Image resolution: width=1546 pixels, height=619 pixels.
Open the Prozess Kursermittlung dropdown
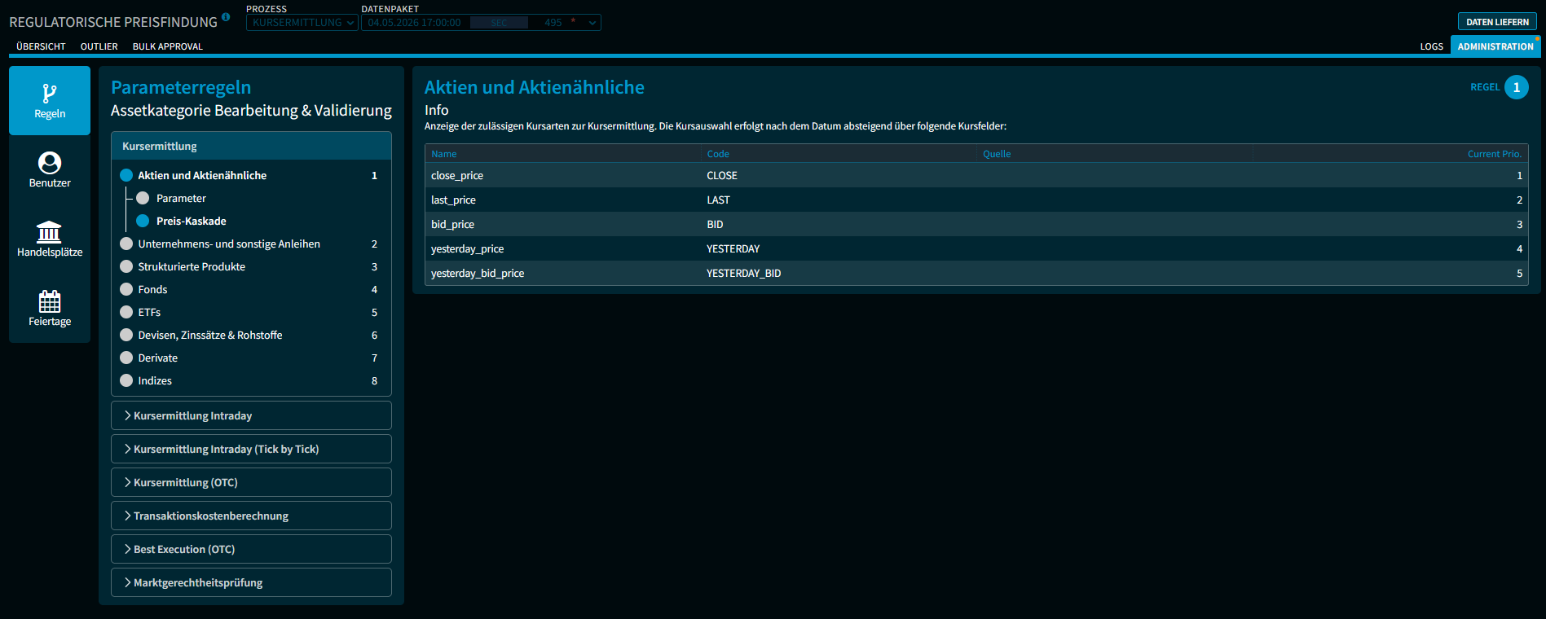(302, 23)
